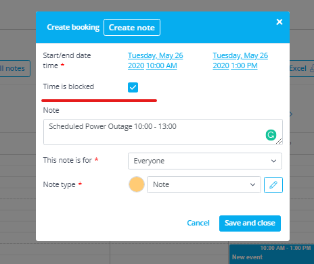Screen dimensions: 314x264
Task: Open the This note is for dropdown
Action: (x=205, y=161)
